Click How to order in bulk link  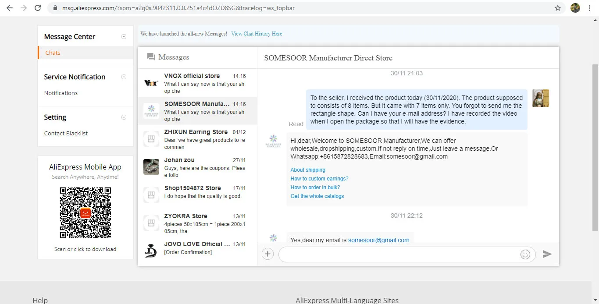[x=315, y=187]
